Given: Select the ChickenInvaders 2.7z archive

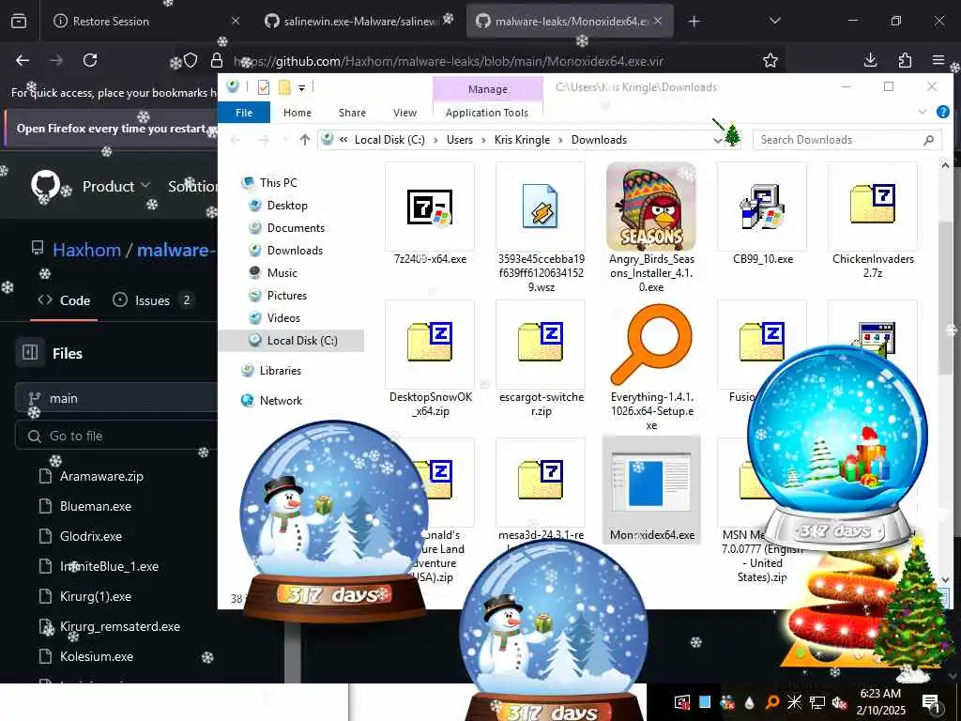Looking at the screenshot, I should pyautogui.click(x=873, y=222).
